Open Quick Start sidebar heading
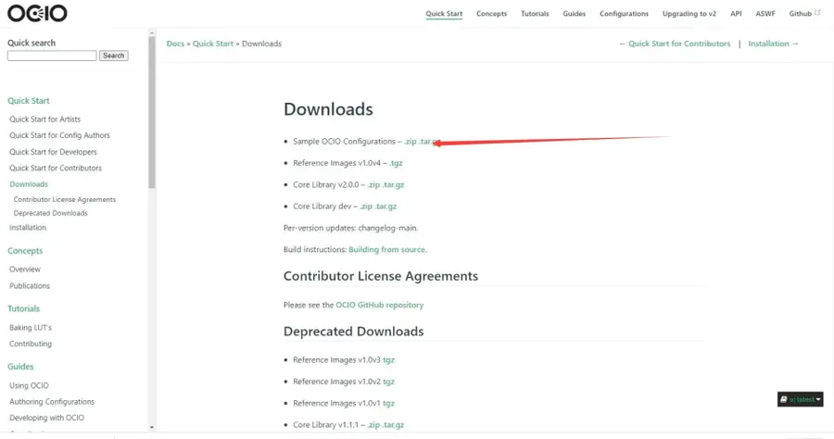This screenshot has width=834, height=439. click(28, 100)
